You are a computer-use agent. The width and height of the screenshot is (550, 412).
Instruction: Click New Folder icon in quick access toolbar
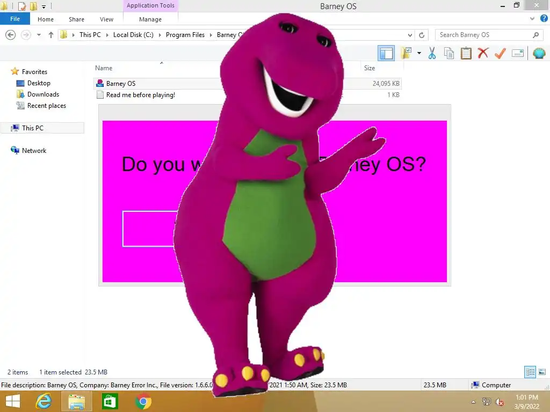tap(34, 6)
